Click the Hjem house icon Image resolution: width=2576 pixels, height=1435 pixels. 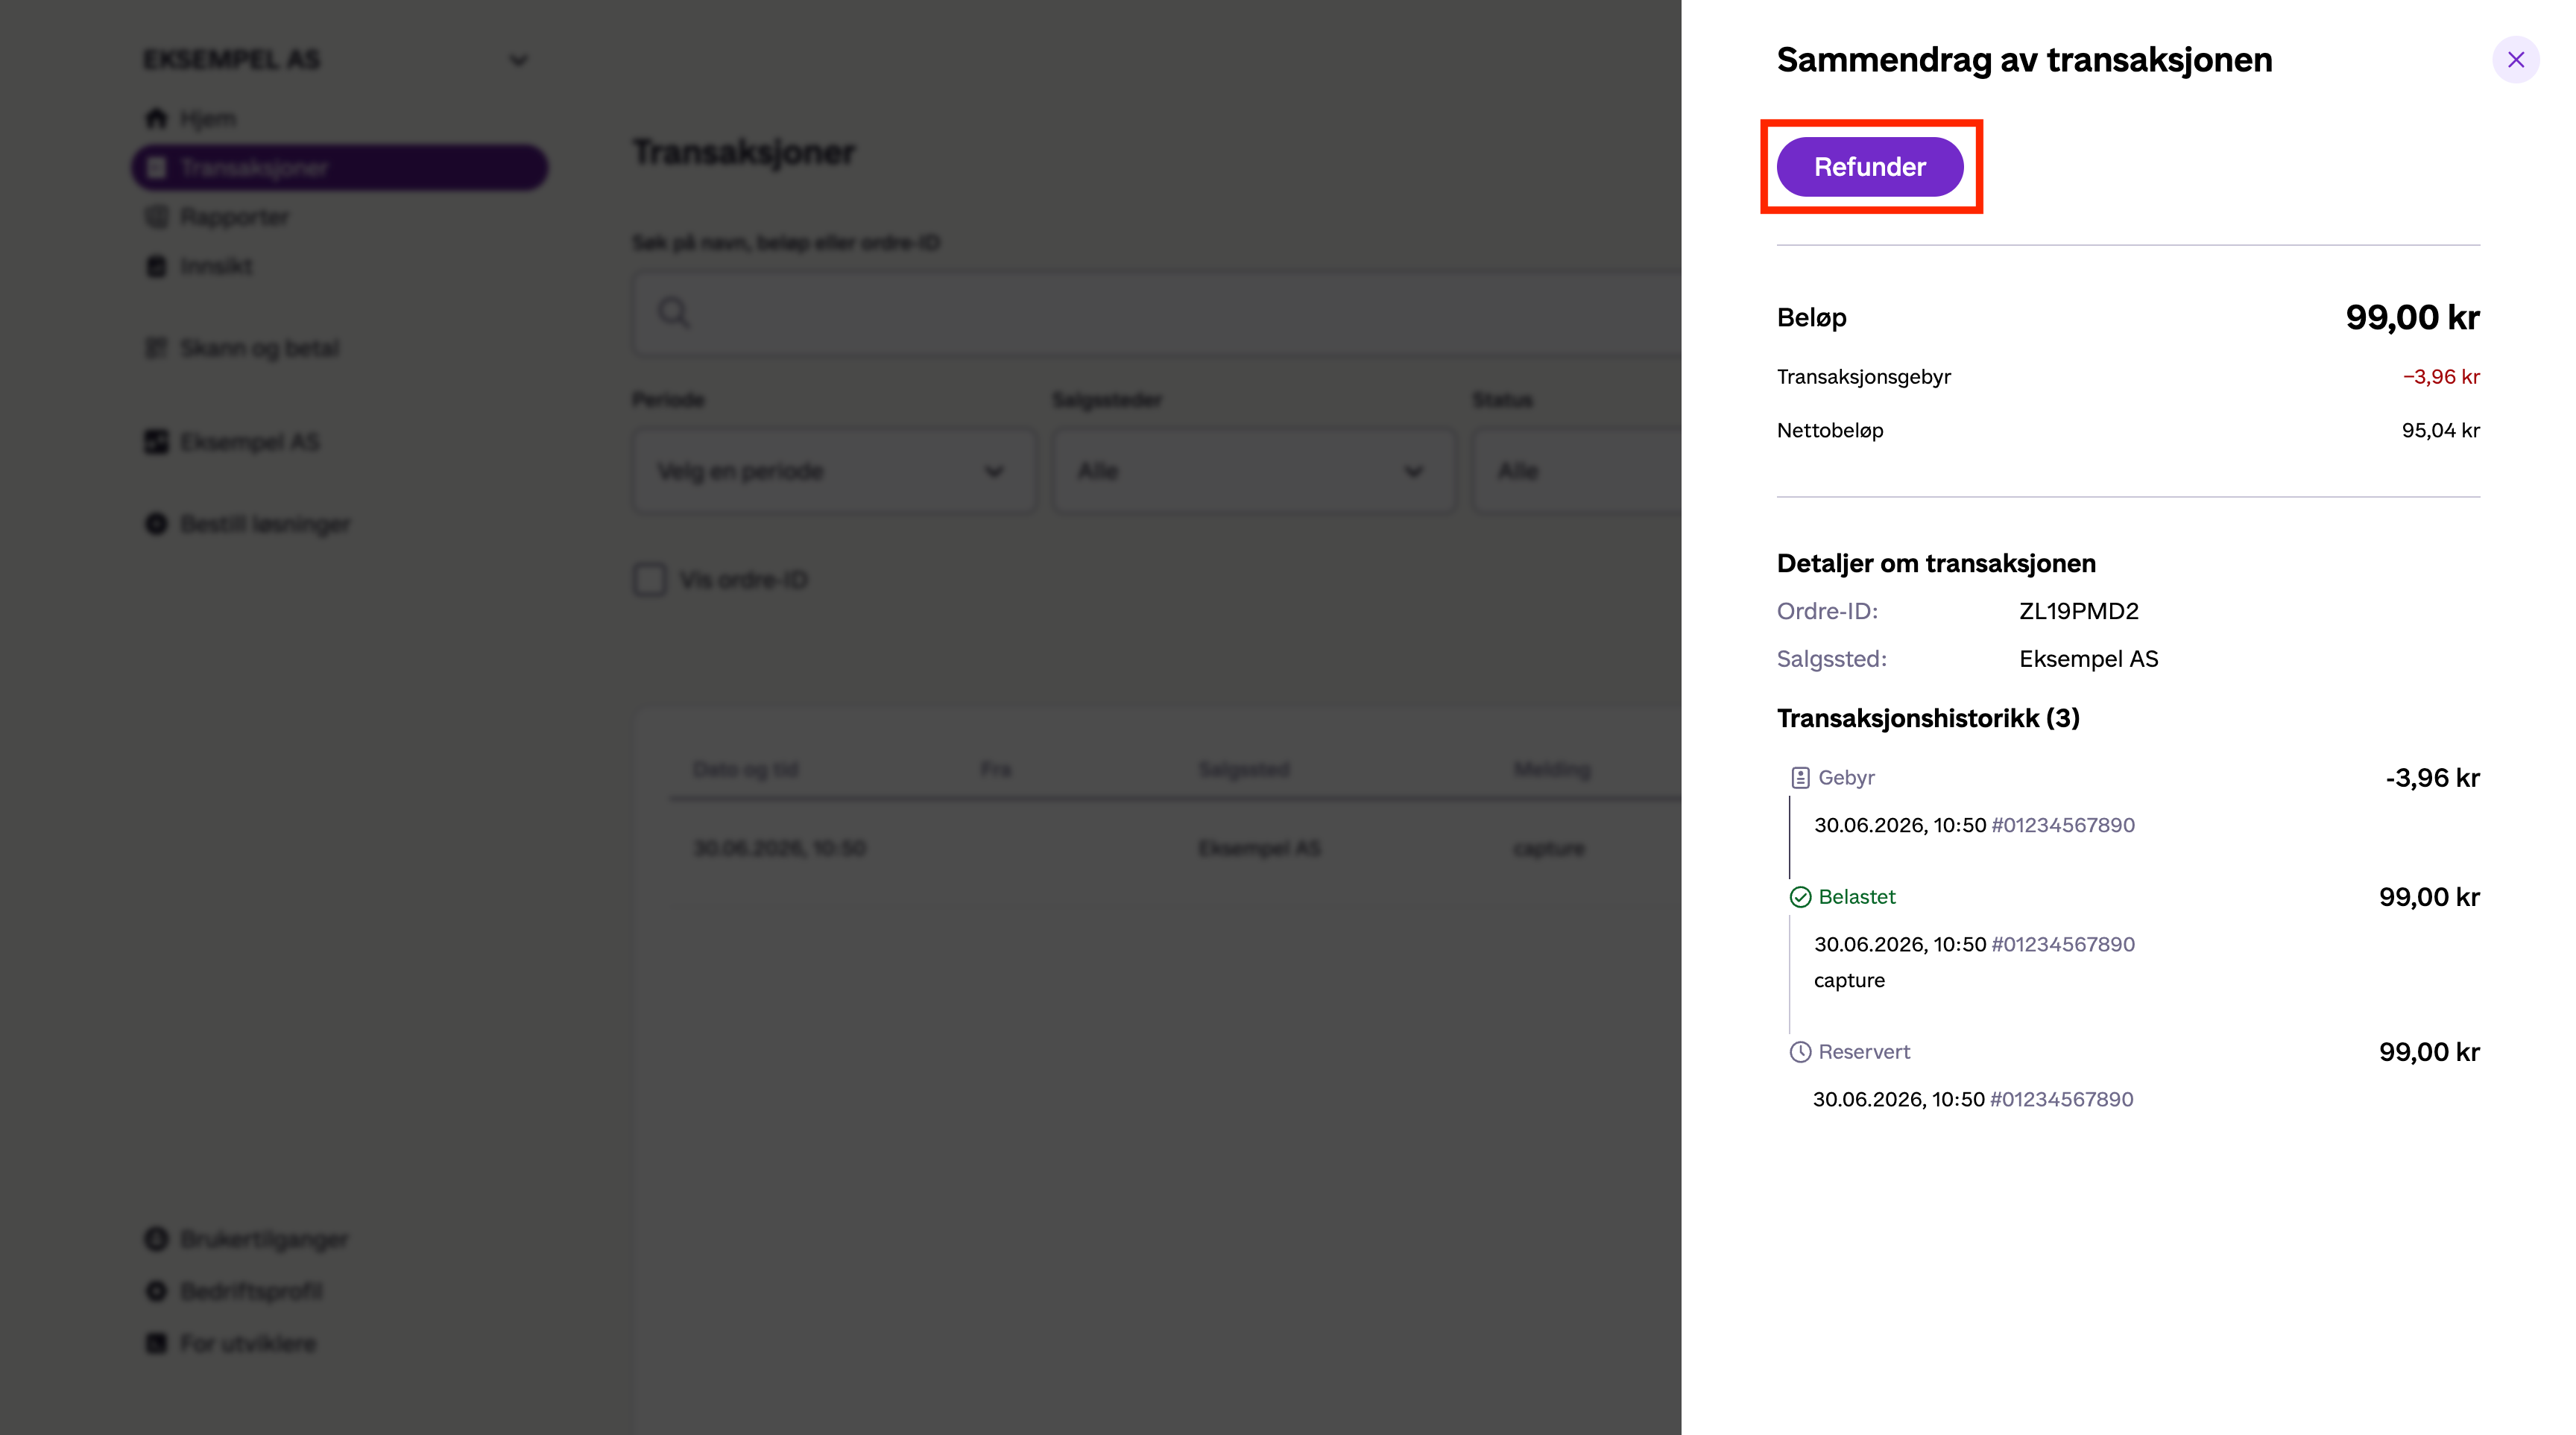pos(156,119)
